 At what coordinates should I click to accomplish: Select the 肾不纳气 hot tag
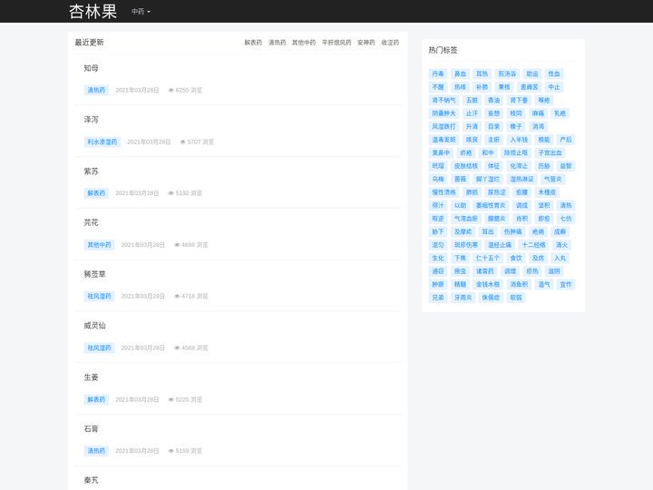tap(443, 100)
